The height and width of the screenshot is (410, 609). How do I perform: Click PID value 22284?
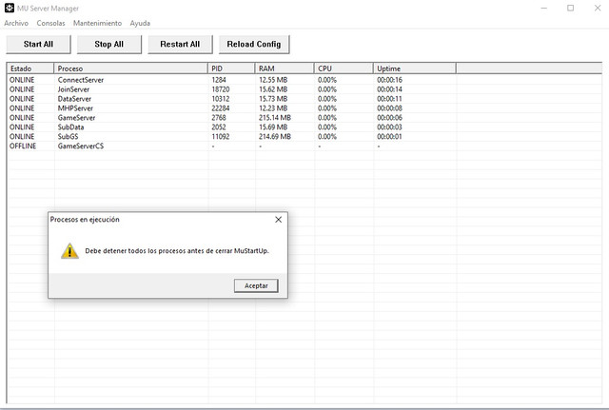click(221, 108)
